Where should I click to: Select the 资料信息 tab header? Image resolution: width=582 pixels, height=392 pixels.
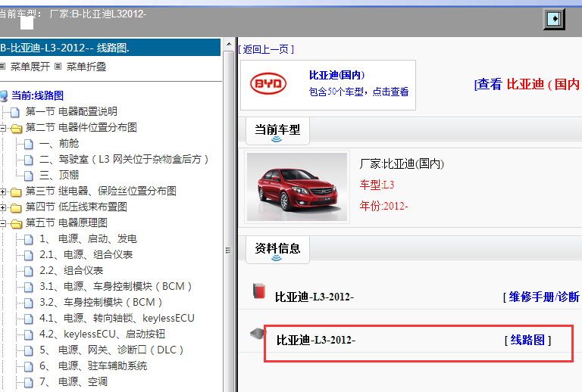[277, 249]
